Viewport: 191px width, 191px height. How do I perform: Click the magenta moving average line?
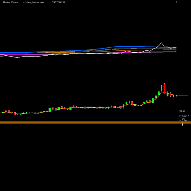click(x=88, y=54)
